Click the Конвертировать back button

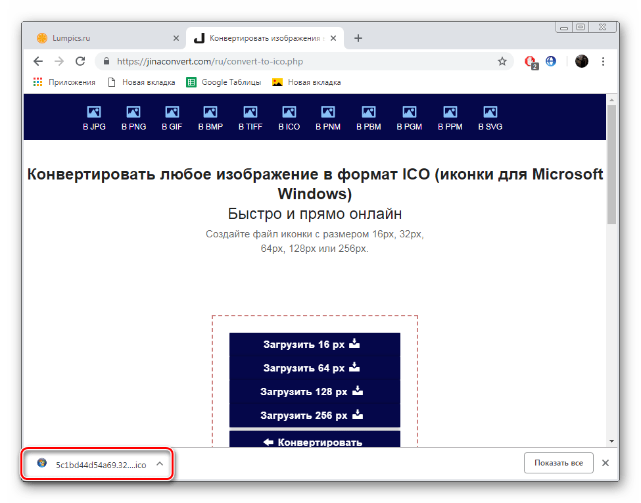315,439
